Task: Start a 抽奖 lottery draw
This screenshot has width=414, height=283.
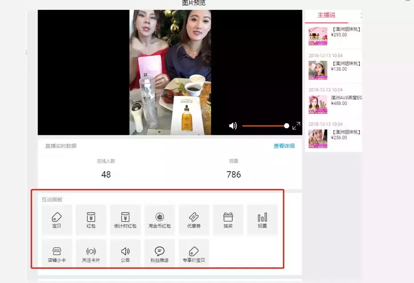Action: 228,220
